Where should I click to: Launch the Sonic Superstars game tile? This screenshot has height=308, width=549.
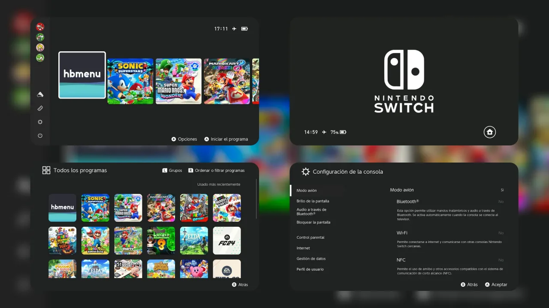pyautogui.click(x=130, y=81)
